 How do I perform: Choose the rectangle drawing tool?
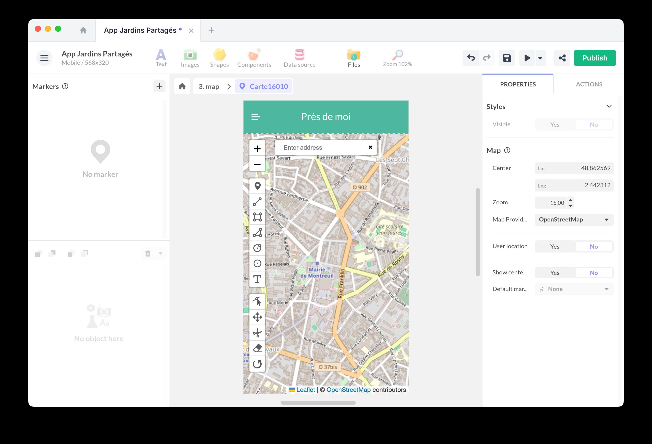coord(257,216)
